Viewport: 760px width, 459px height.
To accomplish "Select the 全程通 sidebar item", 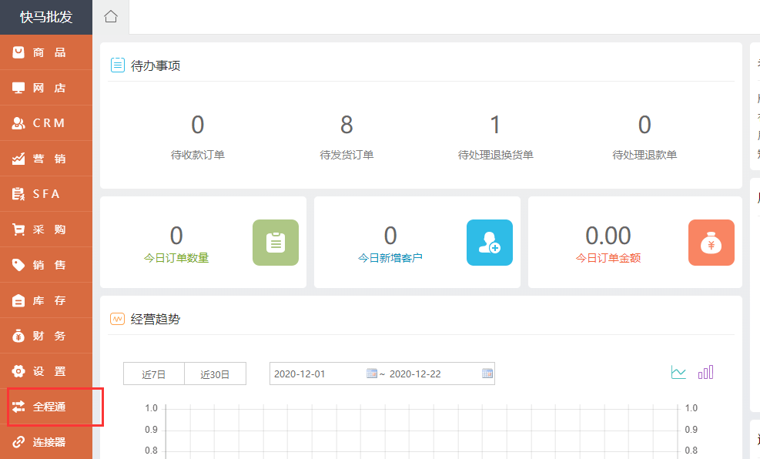I will (x=48, y=407).
